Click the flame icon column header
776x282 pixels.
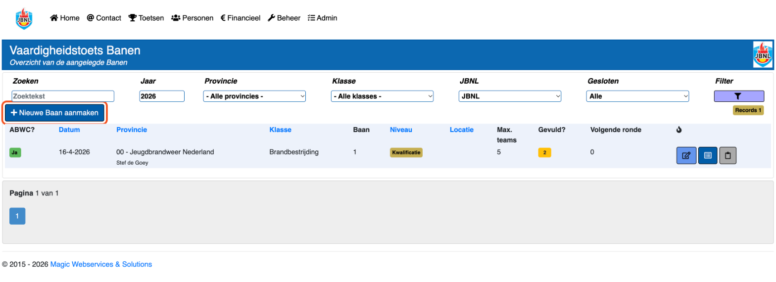tap(679, 130)
